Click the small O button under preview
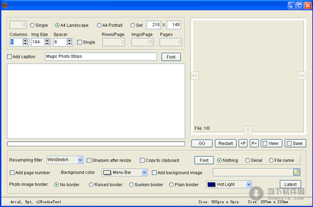 pyautogui.click(x=248, y=130)
